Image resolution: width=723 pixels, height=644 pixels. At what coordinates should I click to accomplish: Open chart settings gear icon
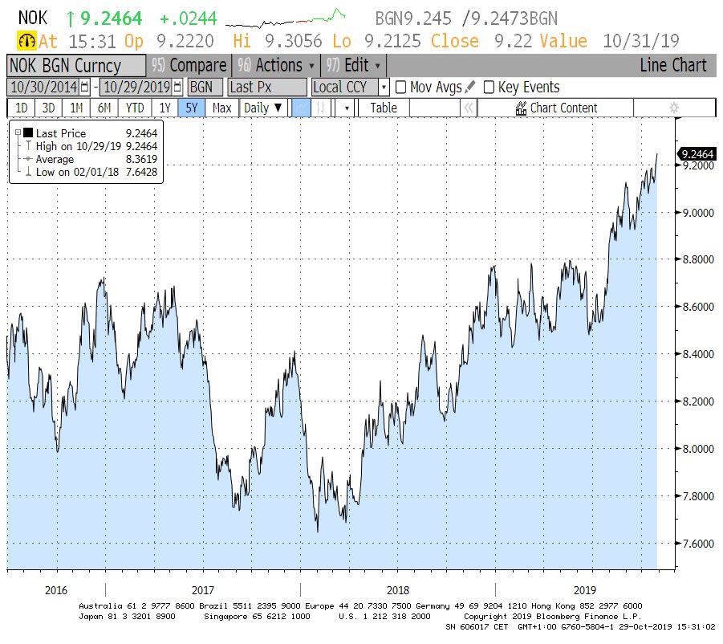click(674, 108)
